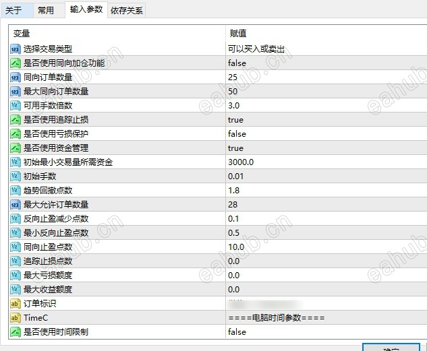Image resolution: width=427 pixels, height=351 pixels.
Task: Select the TimeC variable name
Action: [36, 317]
